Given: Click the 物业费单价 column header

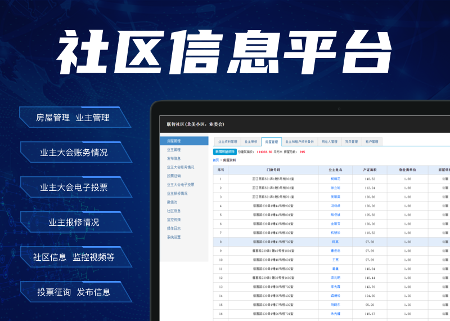Looking at the screenshot, I should [x=407, y=170].
